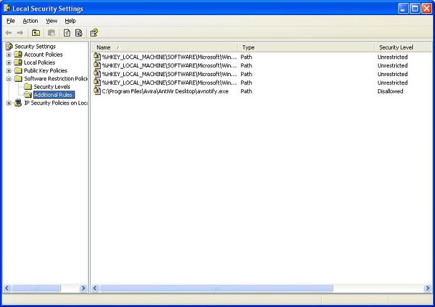Click tree pane scroll right arrow
Image resolution: width=435 pixels, height=307 pixels.
click(83, 288)
